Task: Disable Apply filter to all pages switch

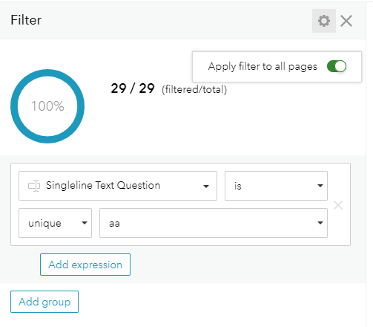Action: click(337, 66)
